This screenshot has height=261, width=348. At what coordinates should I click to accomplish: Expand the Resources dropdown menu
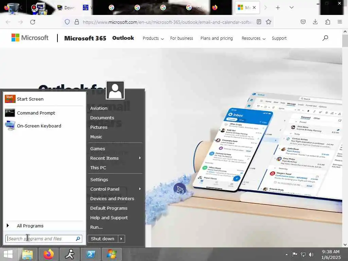254,38
